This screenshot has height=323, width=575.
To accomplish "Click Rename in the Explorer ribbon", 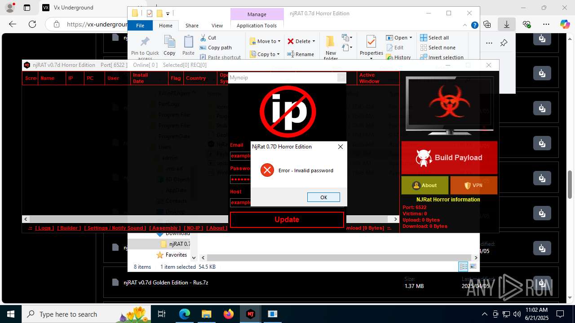I will (x=301, y=54).
